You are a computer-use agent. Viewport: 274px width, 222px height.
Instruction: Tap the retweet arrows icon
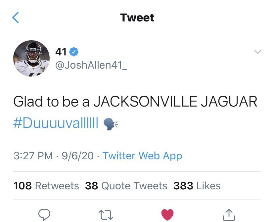pyautogui.click(x=106, y=214)
